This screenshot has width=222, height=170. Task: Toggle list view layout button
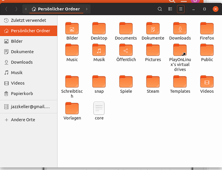171,9
